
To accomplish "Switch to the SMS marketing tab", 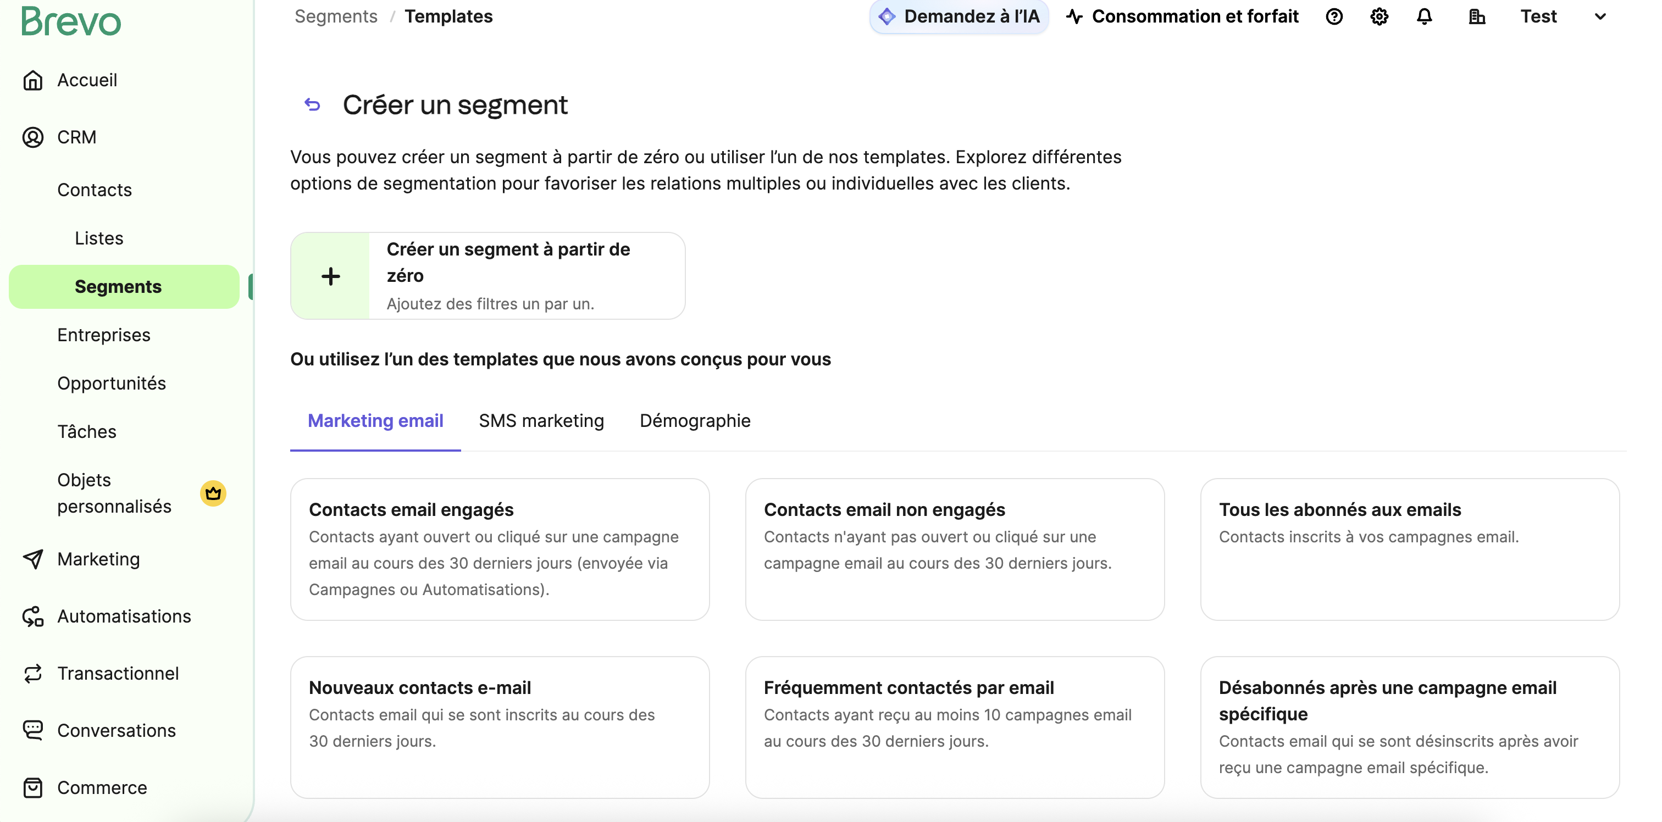I will click(541, 420).
